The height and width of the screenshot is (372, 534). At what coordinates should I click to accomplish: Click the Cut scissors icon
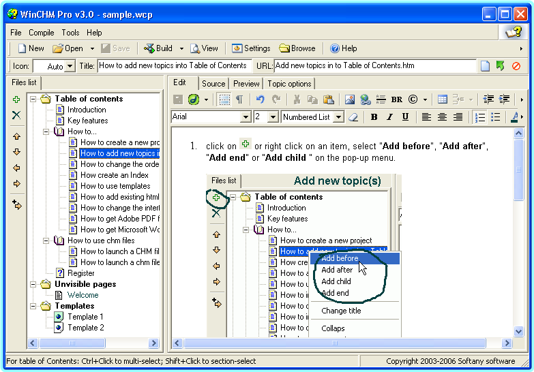pos(297,99)
